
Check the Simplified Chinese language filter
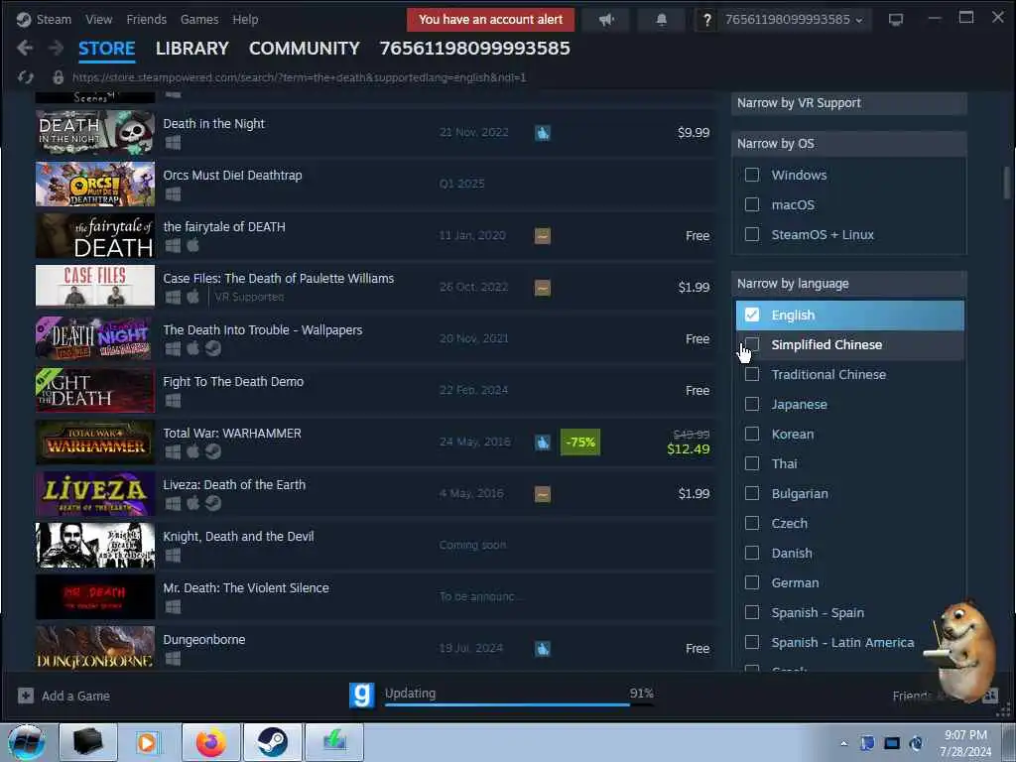click(752, 344)
